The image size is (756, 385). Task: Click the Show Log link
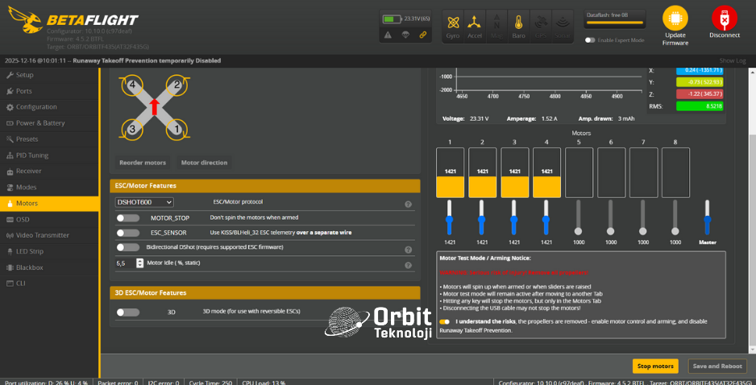click(732, 60)
